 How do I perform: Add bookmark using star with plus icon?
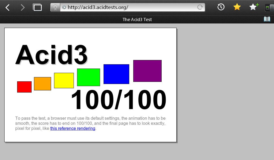pyautogui.click(x=254, y=7)
